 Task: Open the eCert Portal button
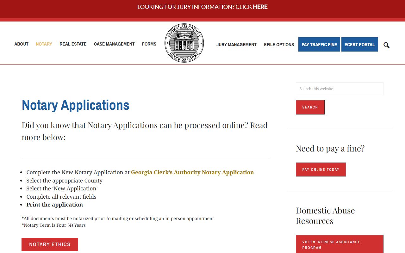pos(360,45)
